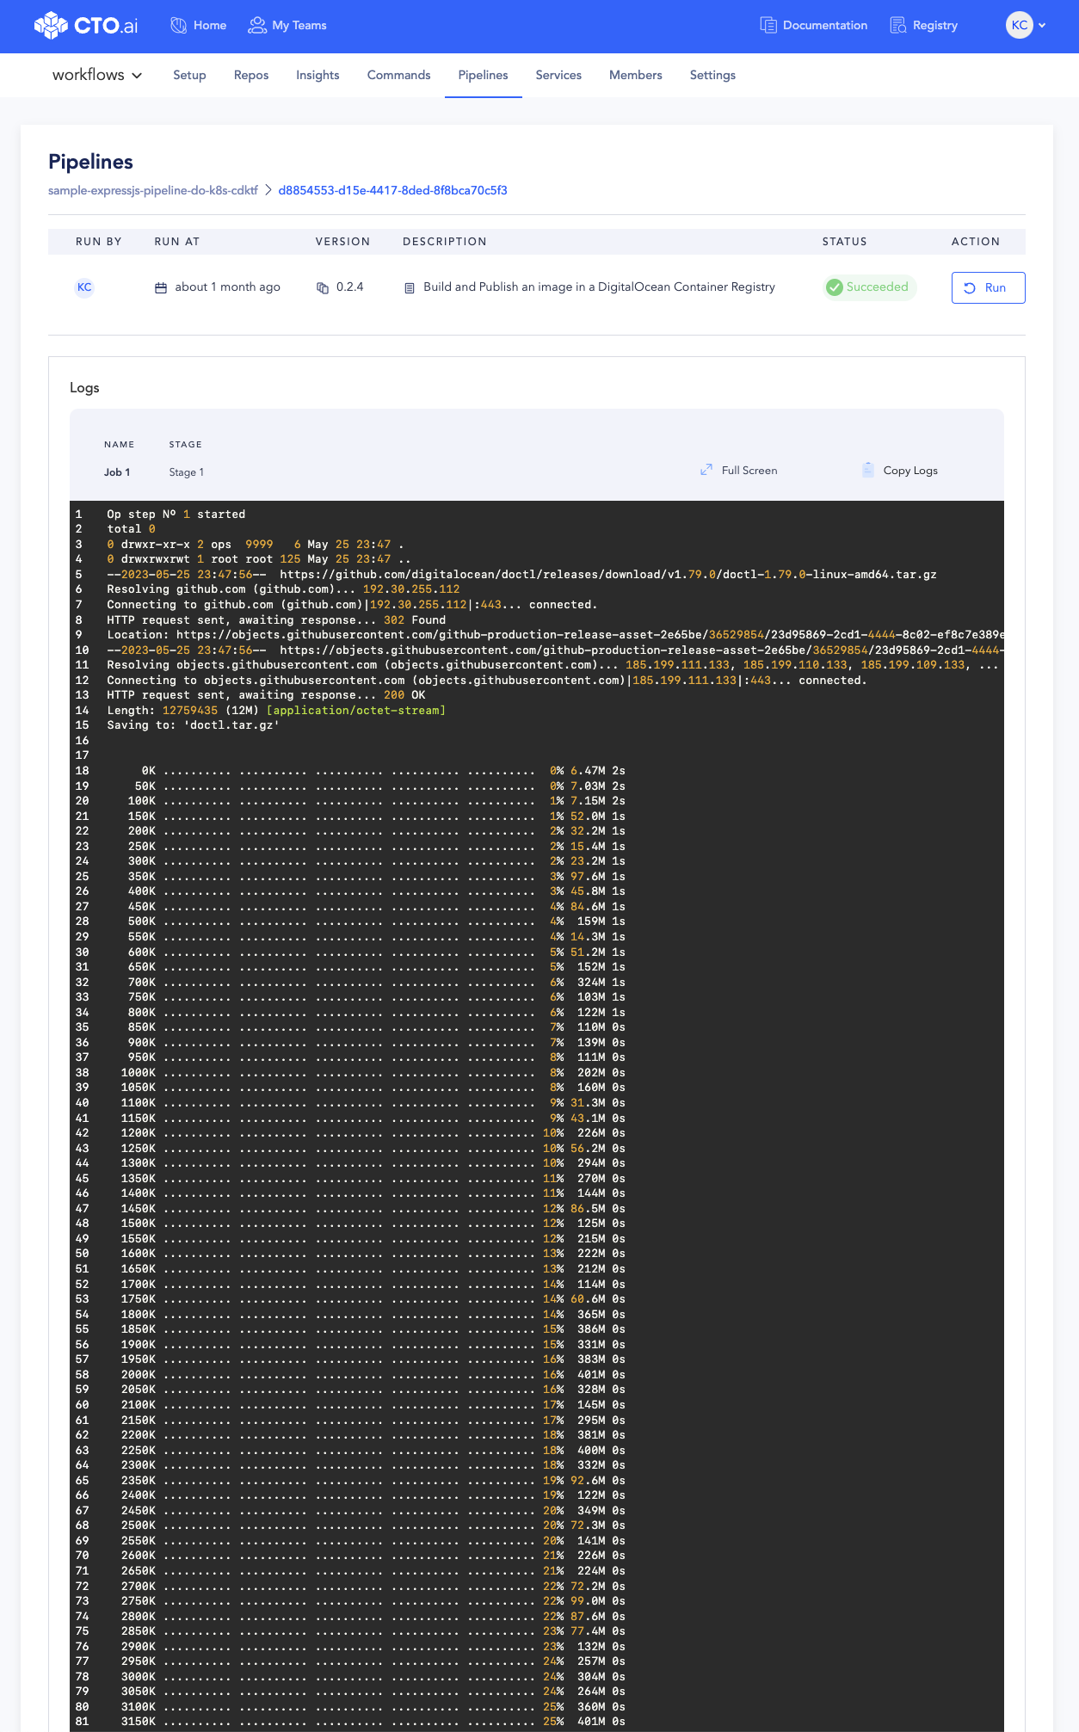Click Stage 1 label
The height and width of the screenshot is (1732, 1079).
click(x=186, y=472)
